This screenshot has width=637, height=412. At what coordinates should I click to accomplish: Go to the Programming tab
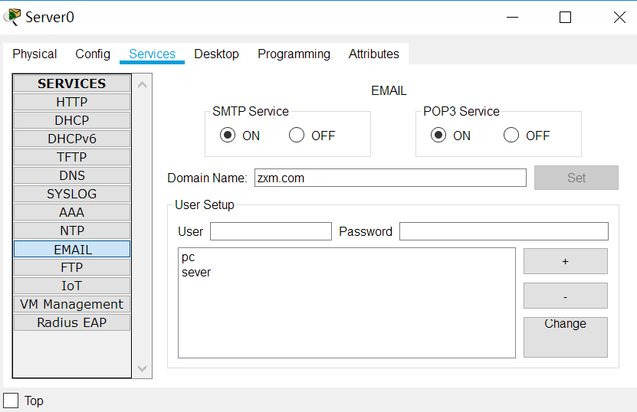coord(294,54)
